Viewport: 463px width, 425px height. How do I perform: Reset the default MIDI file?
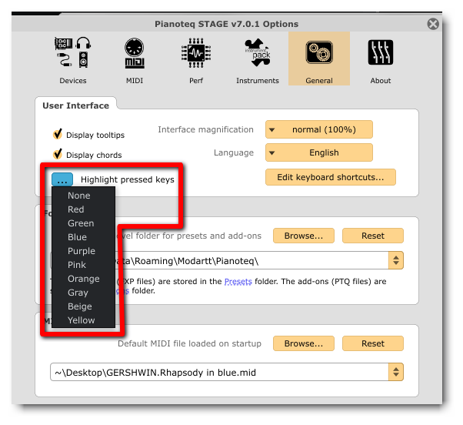coord(373,343)
